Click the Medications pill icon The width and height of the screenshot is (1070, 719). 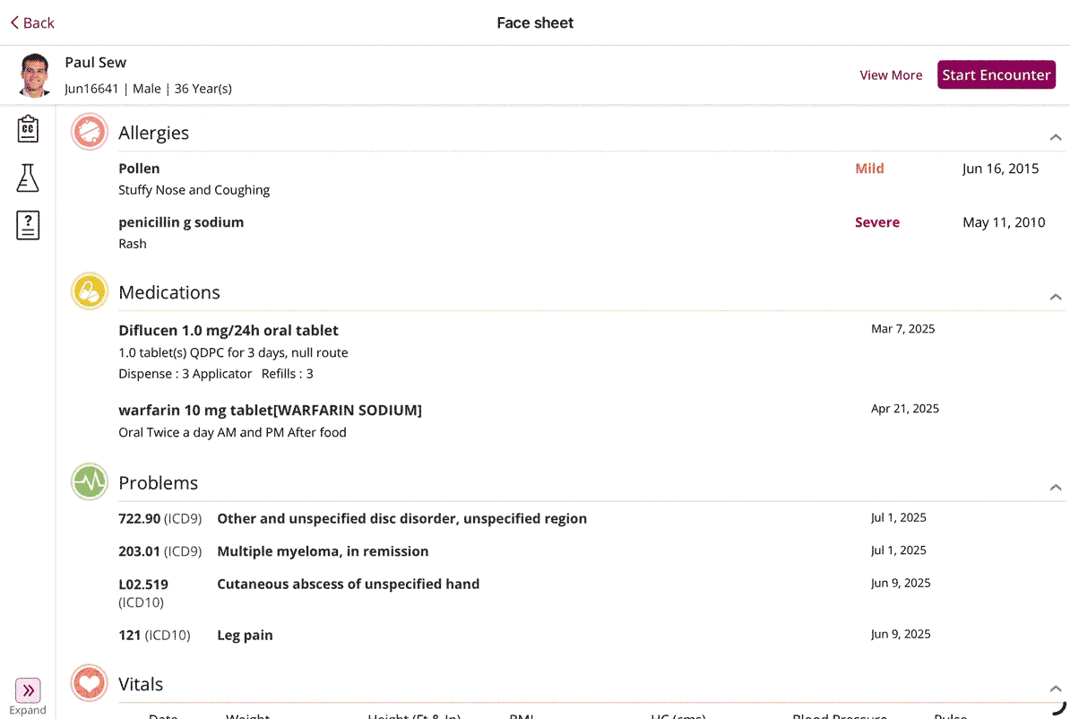click(90, 291)
